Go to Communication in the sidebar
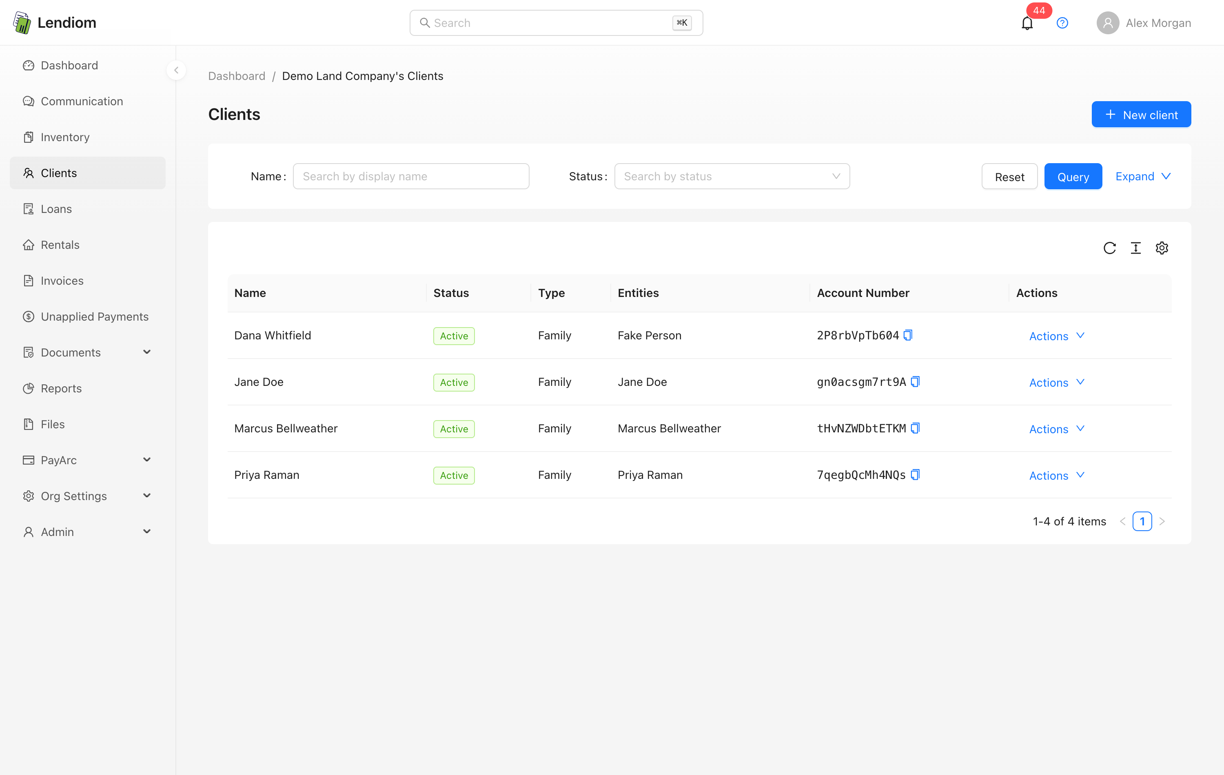The height and width of the screenshot is (775, 1224). (x=87, y=101)
